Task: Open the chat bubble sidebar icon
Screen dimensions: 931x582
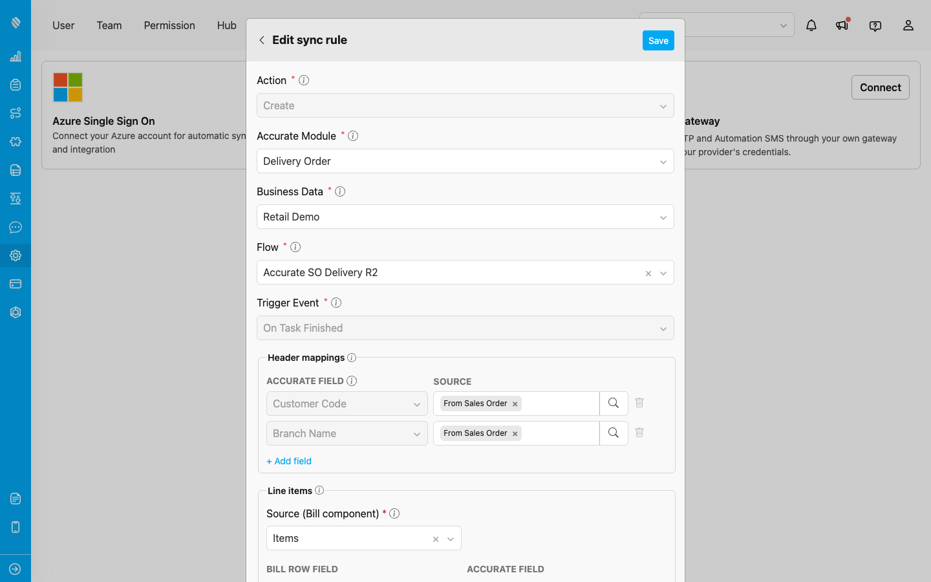Action: [16, 227]
